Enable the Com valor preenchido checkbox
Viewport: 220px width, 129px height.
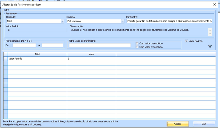137,44
